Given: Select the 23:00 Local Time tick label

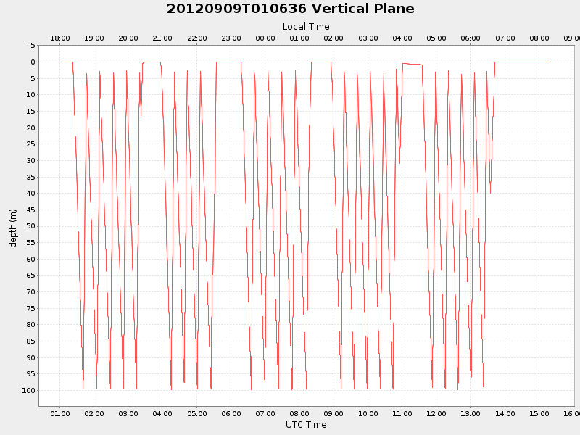Looking at the screenshot, I should coord(231,38).
